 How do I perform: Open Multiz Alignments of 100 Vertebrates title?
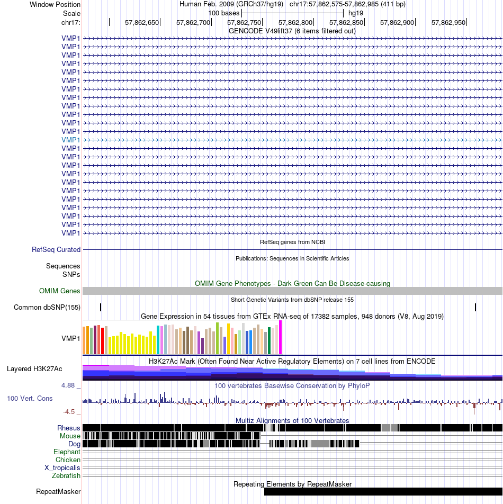[x=292, y=420]
